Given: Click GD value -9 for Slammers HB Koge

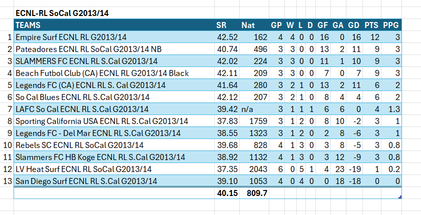Looking at the screenshot, I should coord(354,157).
